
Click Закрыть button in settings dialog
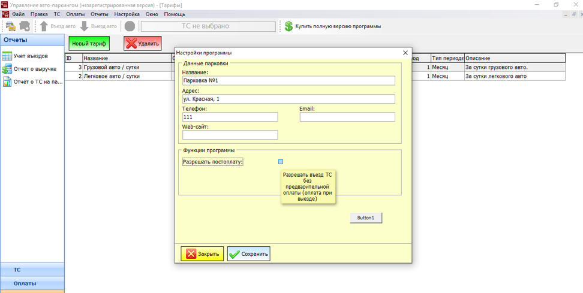(202, 254)
